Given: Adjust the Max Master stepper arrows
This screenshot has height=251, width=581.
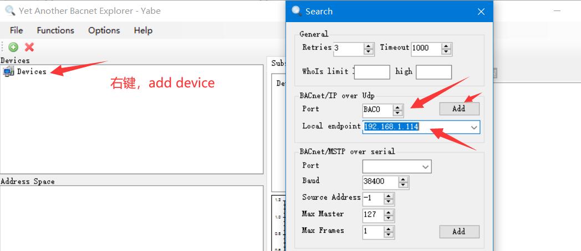Looking at the screenshot, I should pos(388,215).
